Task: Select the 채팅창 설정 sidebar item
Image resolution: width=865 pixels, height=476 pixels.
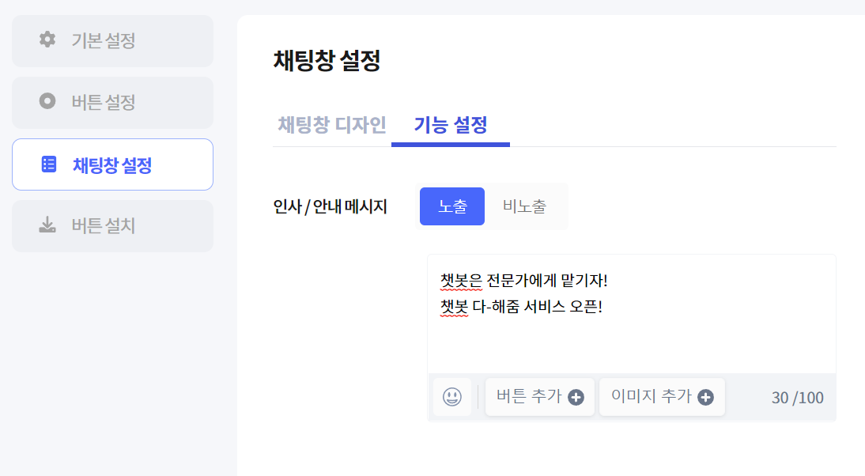Action: [x=112, y=164]
